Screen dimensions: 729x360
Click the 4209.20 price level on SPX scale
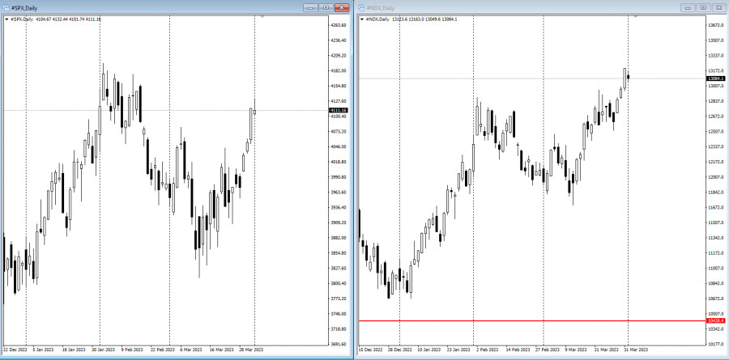click(x=338, y=55)
